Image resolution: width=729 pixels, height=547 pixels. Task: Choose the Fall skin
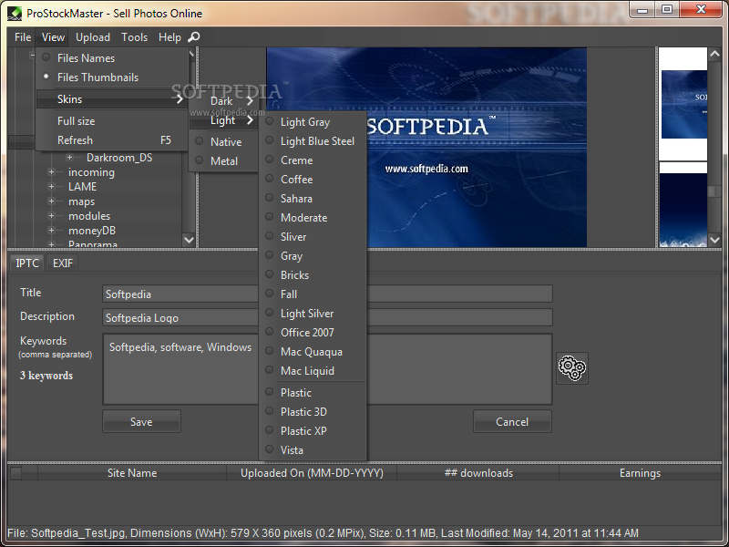[x=313, y=294]
